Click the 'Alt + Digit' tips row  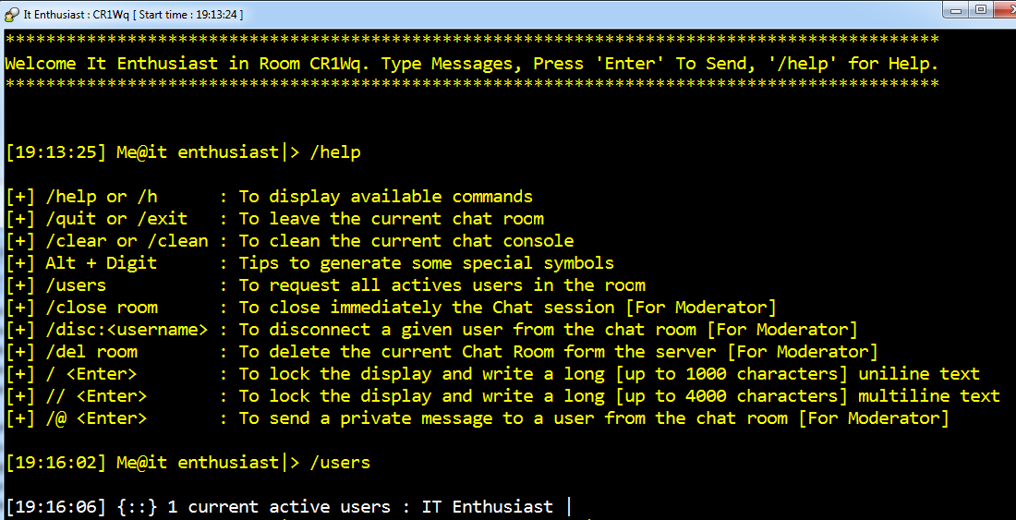pos(309,263)
